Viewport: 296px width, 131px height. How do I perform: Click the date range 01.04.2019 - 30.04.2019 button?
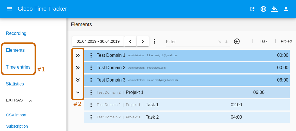pos(98,41)
